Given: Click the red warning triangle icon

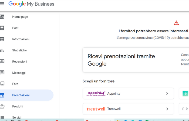Looking at the screenshot, I should (176, 23).
